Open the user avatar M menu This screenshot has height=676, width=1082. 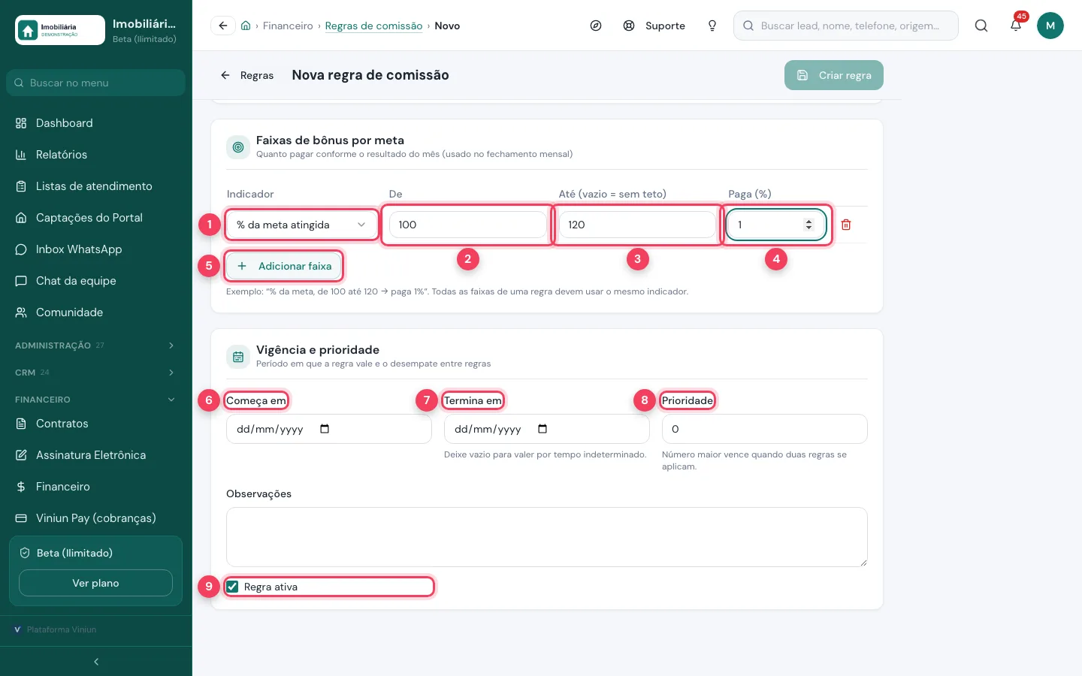(1050, 26)
